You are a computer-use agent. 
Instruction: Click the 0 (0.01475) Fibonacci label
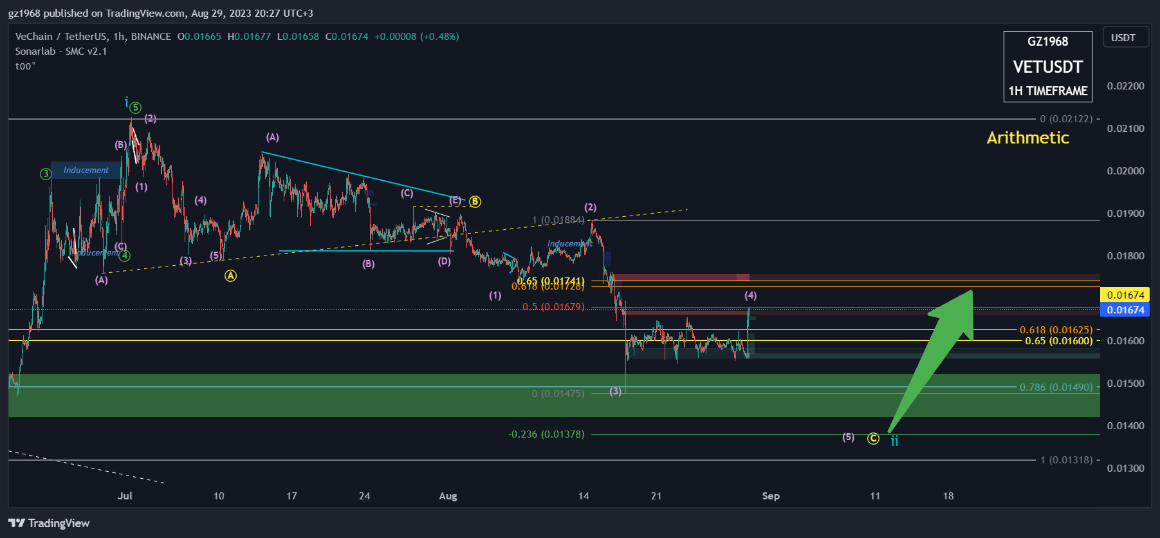(x=558, y=394)
